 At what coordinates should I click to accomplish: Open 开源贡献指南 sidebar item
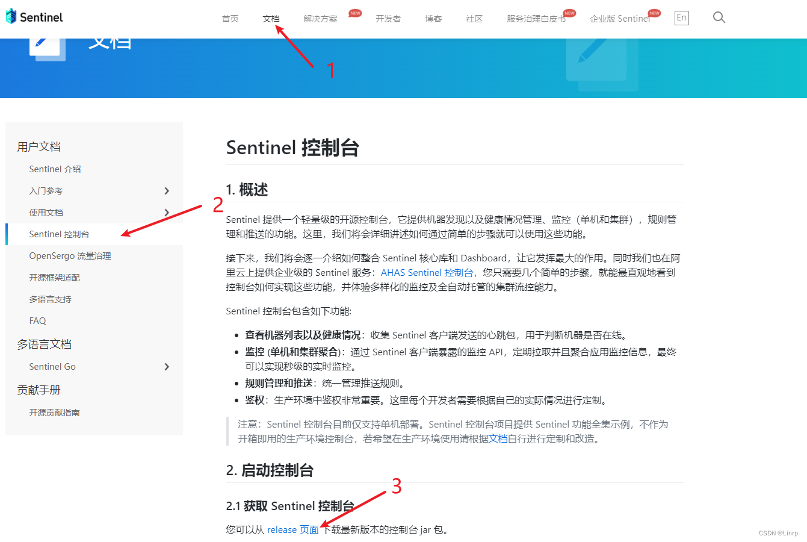click(x=54, y=413)
